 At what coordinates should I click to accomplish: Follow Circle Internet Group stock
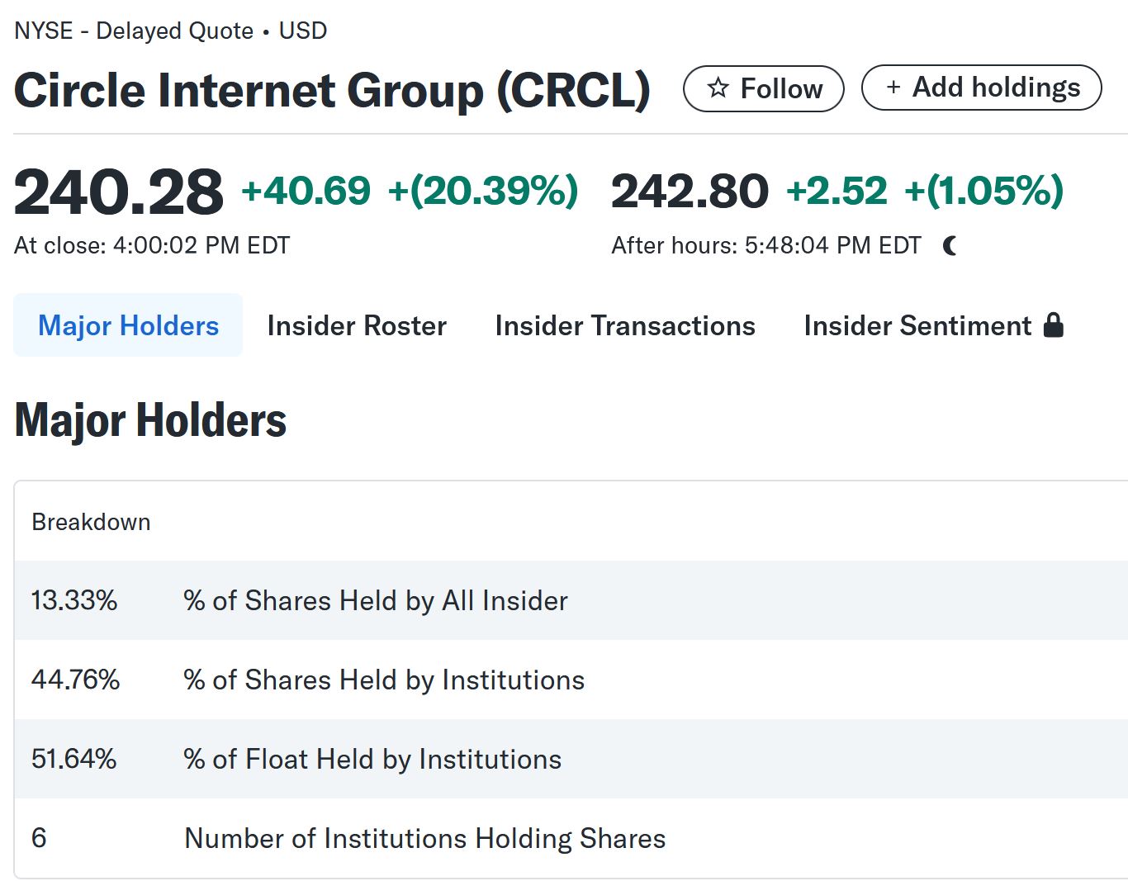[x=764, y=88]
